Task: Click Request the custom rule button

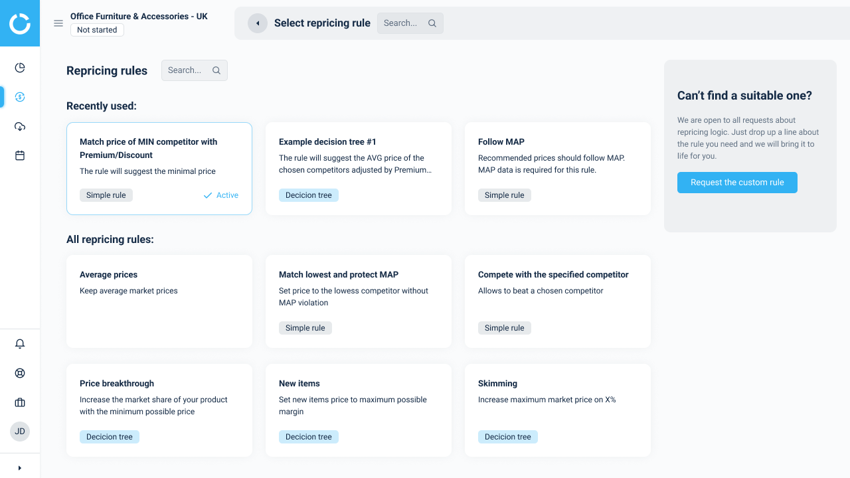Action: (x=737, y=183)
